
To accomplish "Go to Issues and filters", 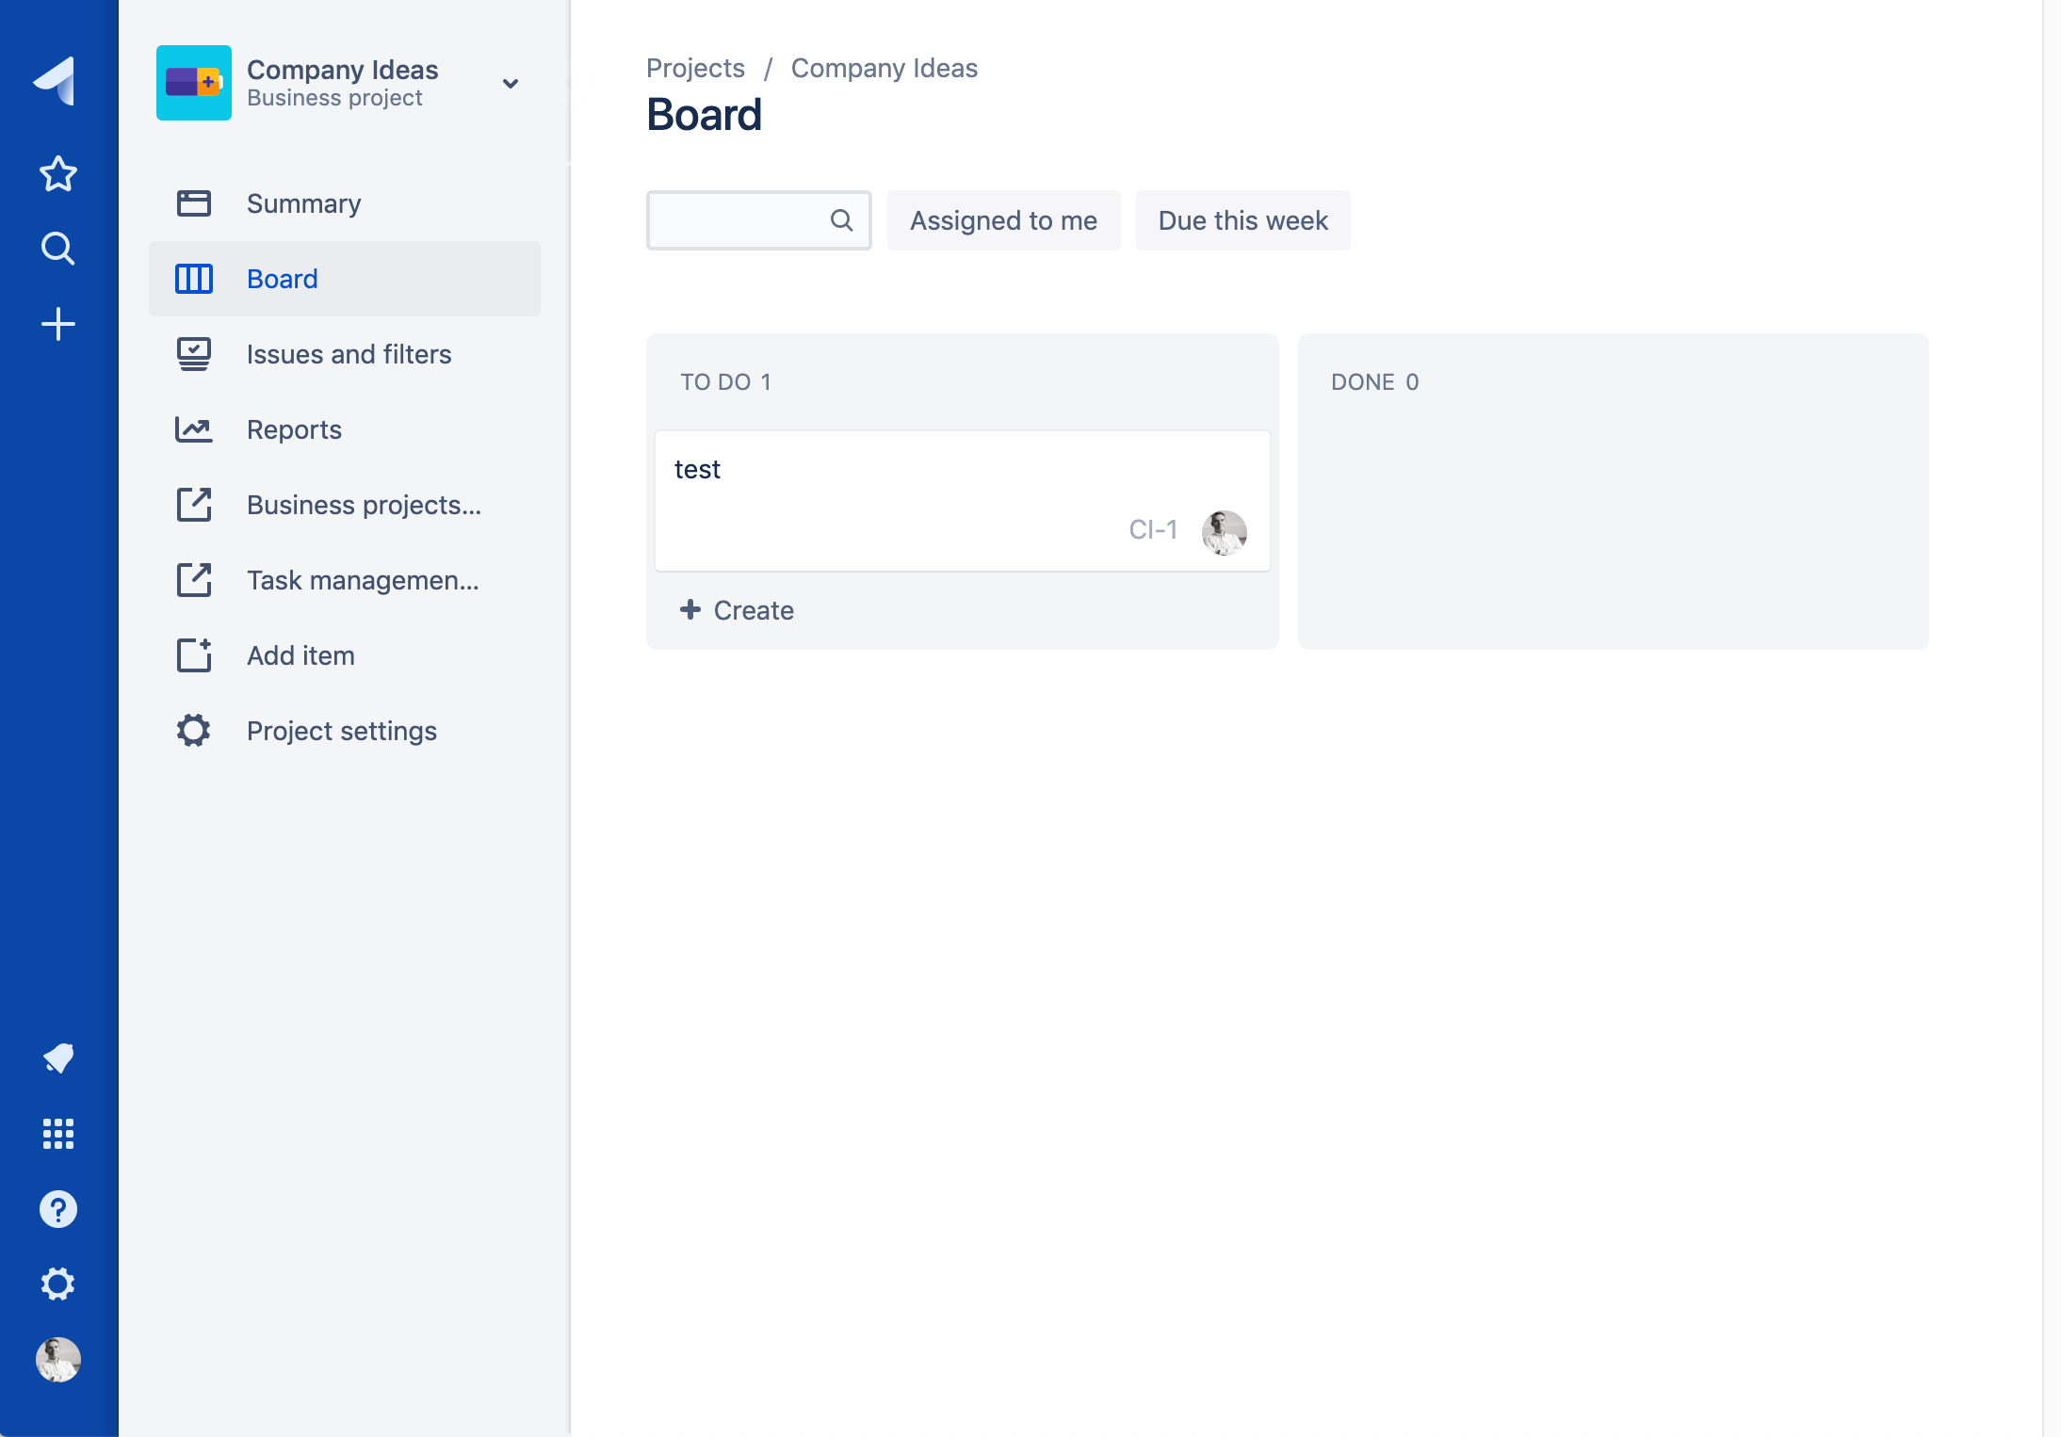I will tap(349, 354).
